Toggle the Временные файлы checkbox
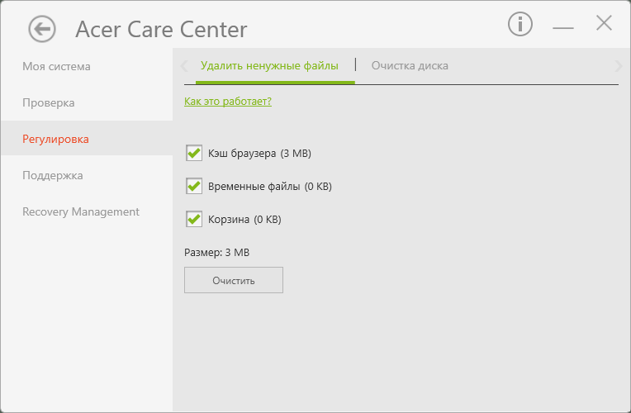This screenshot has height=413, width=631. (195, 187)
